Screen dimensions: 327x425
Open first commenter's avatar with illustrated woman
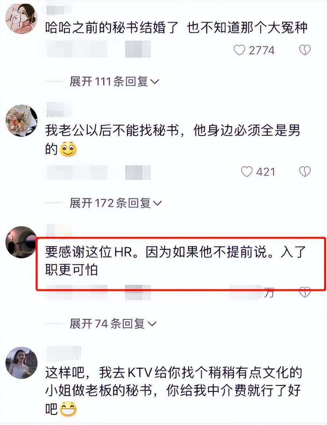(x=21, y=19)
